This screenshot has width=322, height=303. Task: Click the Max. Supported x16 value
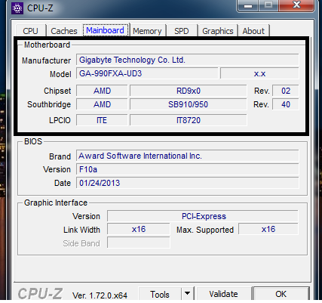tap(268, 229)
